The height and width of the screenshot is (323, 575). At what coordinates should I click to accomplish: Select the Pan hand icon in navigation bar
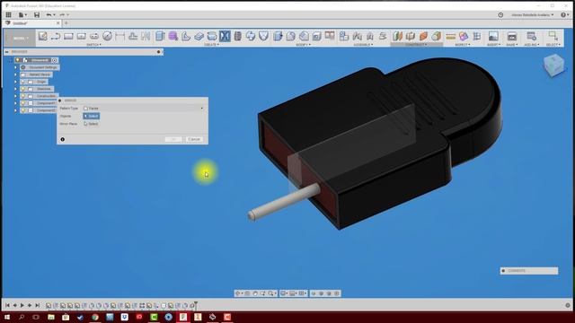click(x=255, y=293)
